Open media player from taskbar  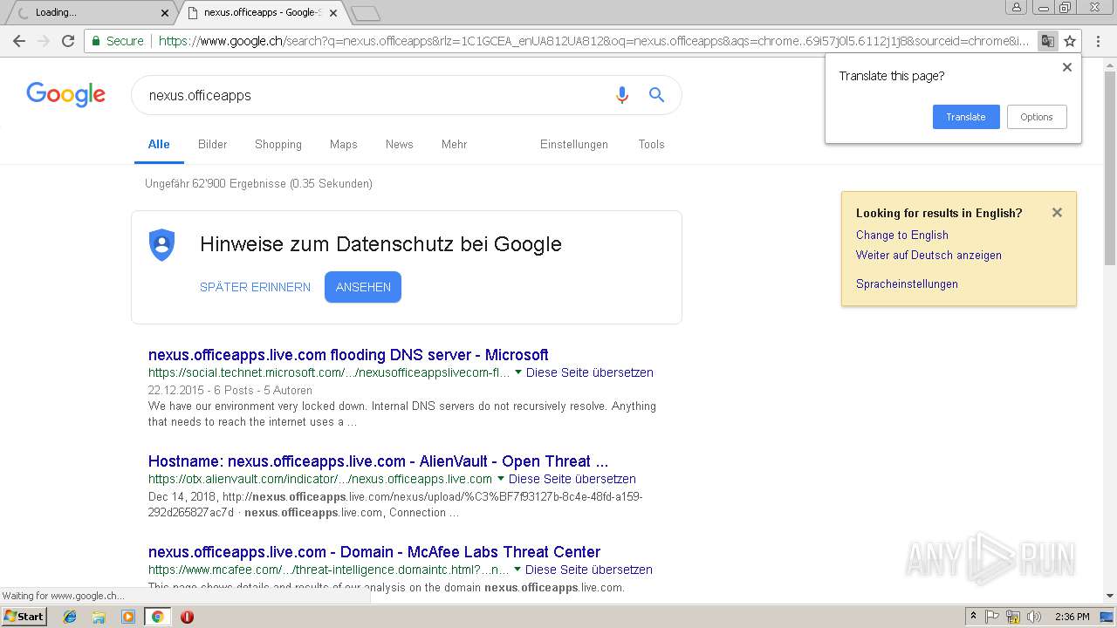[x=128, y=617]
